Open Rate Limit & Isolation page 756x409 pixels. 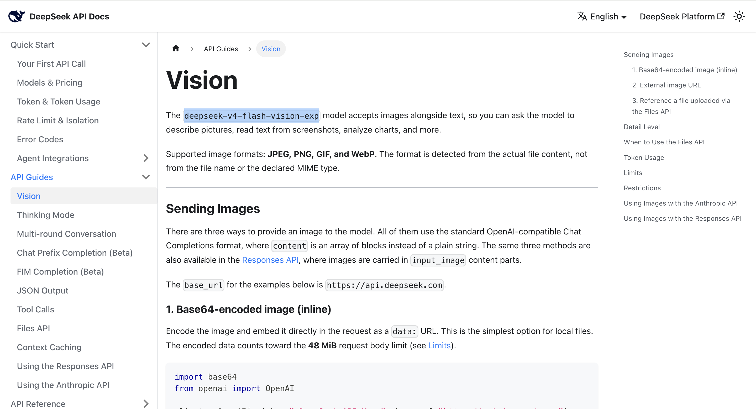point(58,120)
